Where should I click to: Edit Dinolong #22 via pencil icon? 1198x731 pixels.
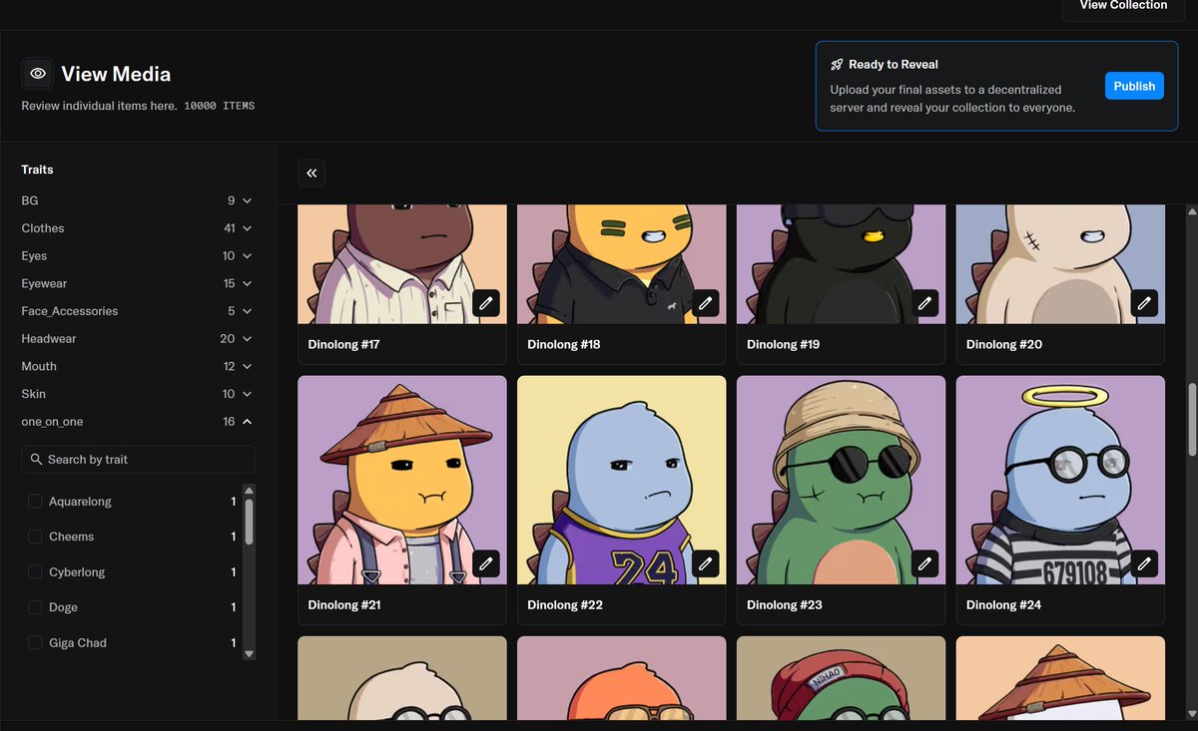tap(706, 563)
